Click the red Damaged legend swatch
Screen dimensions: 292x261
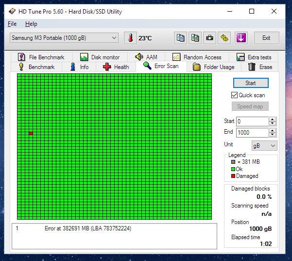[x=233, y=176]
